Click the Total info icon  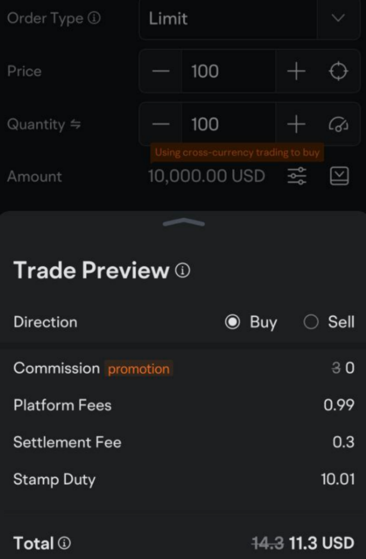tap(64, 543)
